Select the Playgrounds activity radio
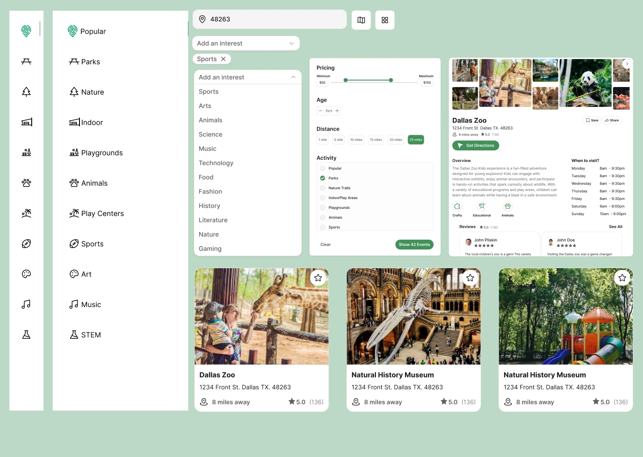 [x=322, y=208]
